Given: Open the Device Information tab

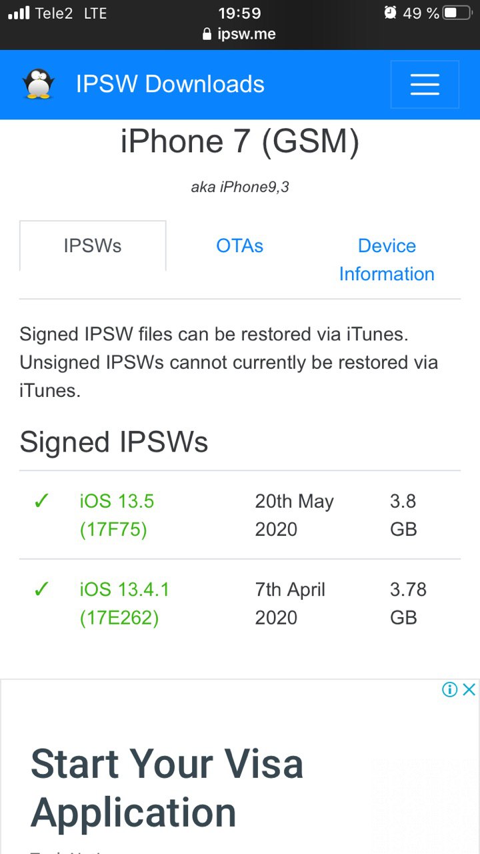Looking at the screenshot, I should coord(387,260).
